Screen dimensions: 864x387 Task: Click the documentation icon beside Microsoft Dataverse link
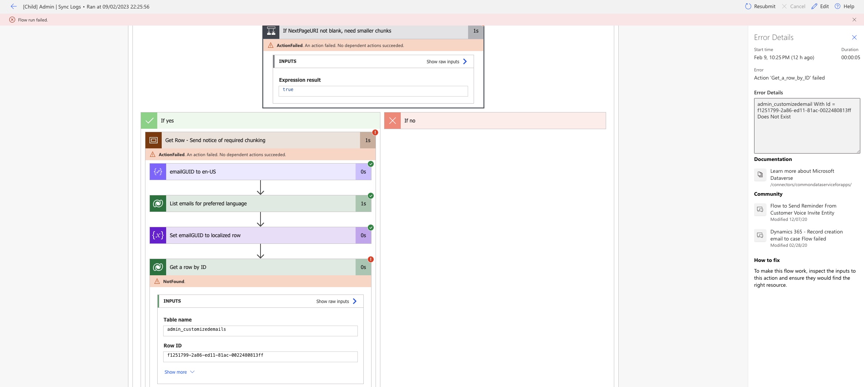(760, 175)
